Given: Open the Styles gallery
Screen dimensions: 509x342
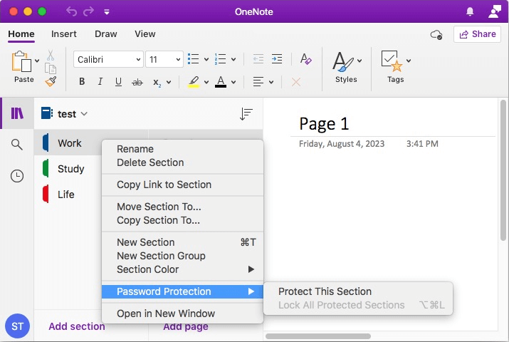Looking at the screenshot, I should pos(346,67).
